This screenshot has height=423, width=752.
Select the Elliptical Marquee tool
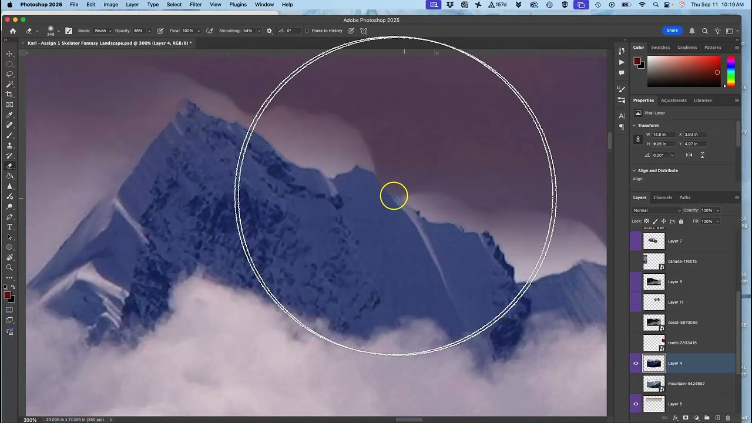pos(9,64)
